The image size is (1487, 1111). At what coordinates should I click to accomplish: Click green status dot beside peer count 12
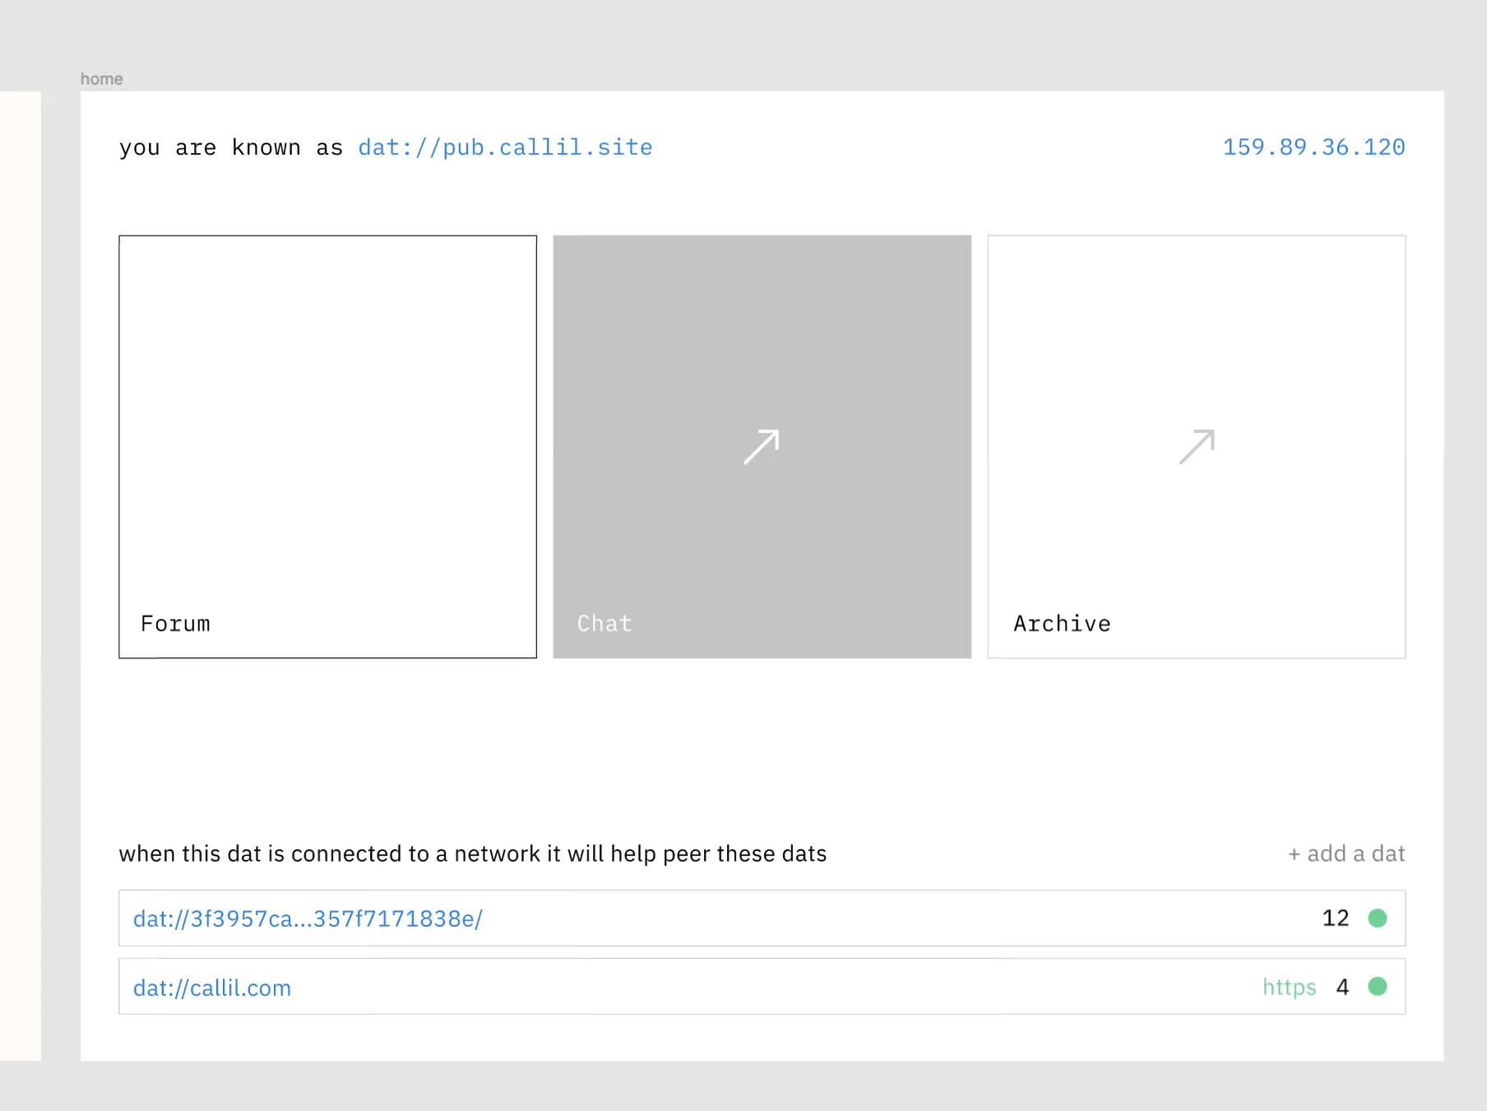[x=1377, y=918]
